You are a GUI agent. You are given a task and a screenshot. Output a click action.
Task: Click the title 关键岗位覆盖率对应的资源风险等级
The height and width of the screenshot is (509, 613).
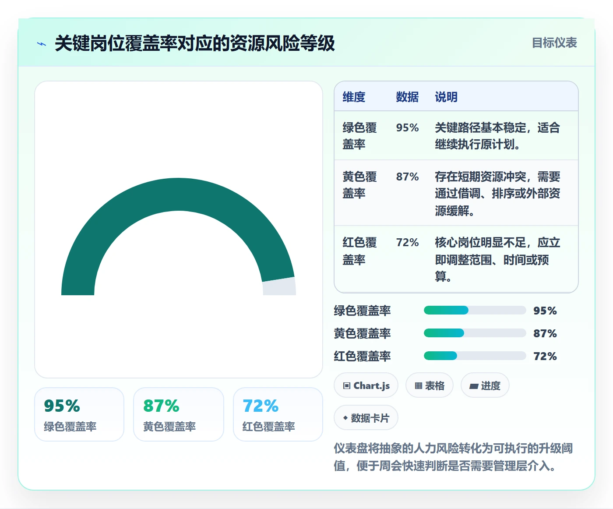[x=195, y=43]
